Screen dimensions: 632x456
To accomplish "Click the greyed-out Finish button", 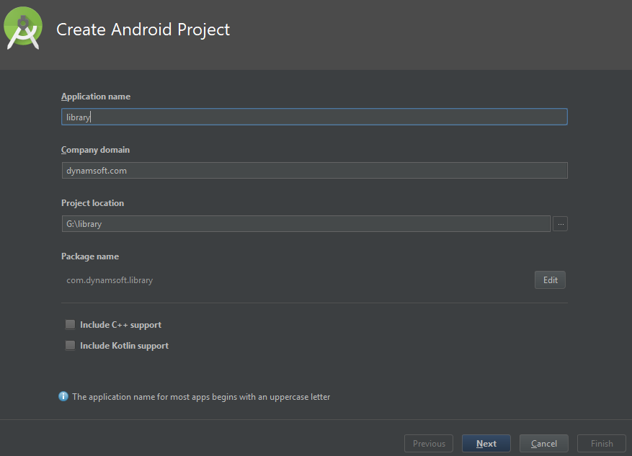I will point(602,444).
